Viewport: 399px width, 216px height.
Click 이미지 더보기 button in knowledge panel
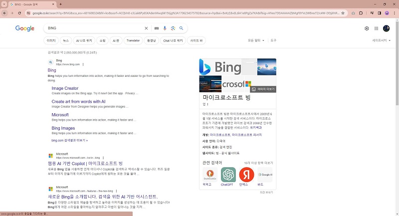pyautogui.click(x=263, y=89)
